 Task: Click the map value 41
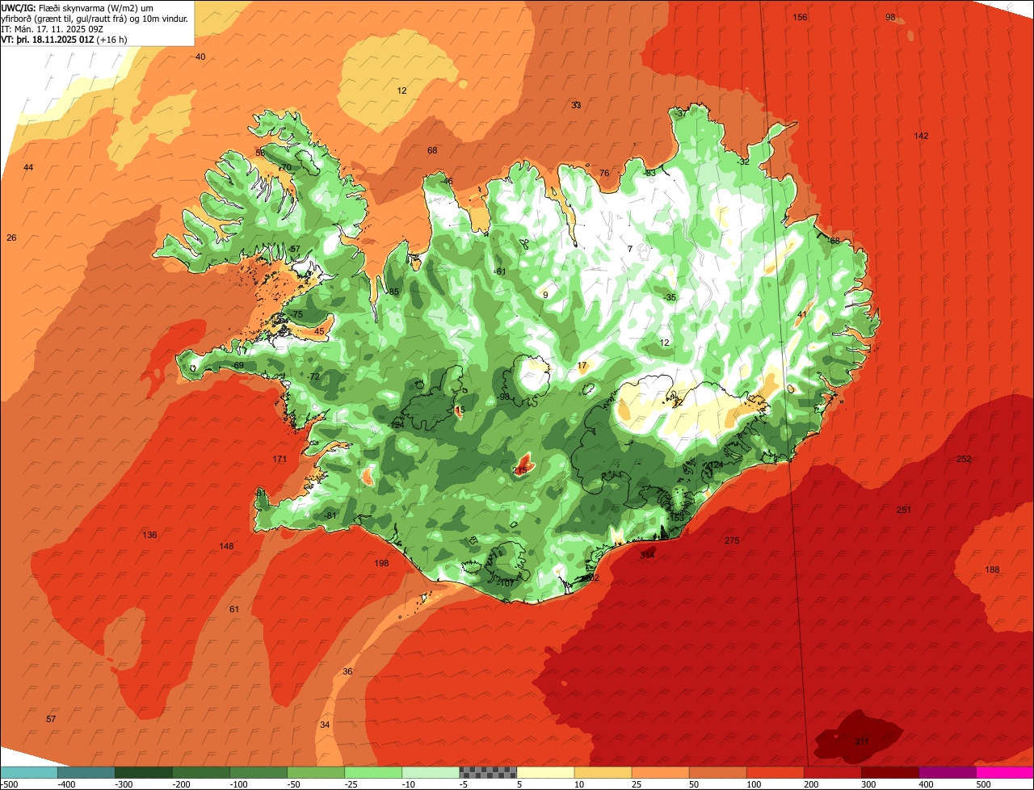tap(802, 314)
